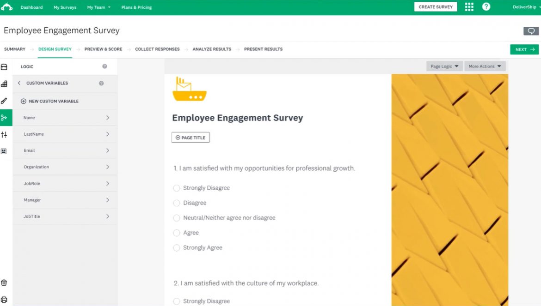Add a new custom variable
The image size is (541, 306).
click(x=52, y=101)
